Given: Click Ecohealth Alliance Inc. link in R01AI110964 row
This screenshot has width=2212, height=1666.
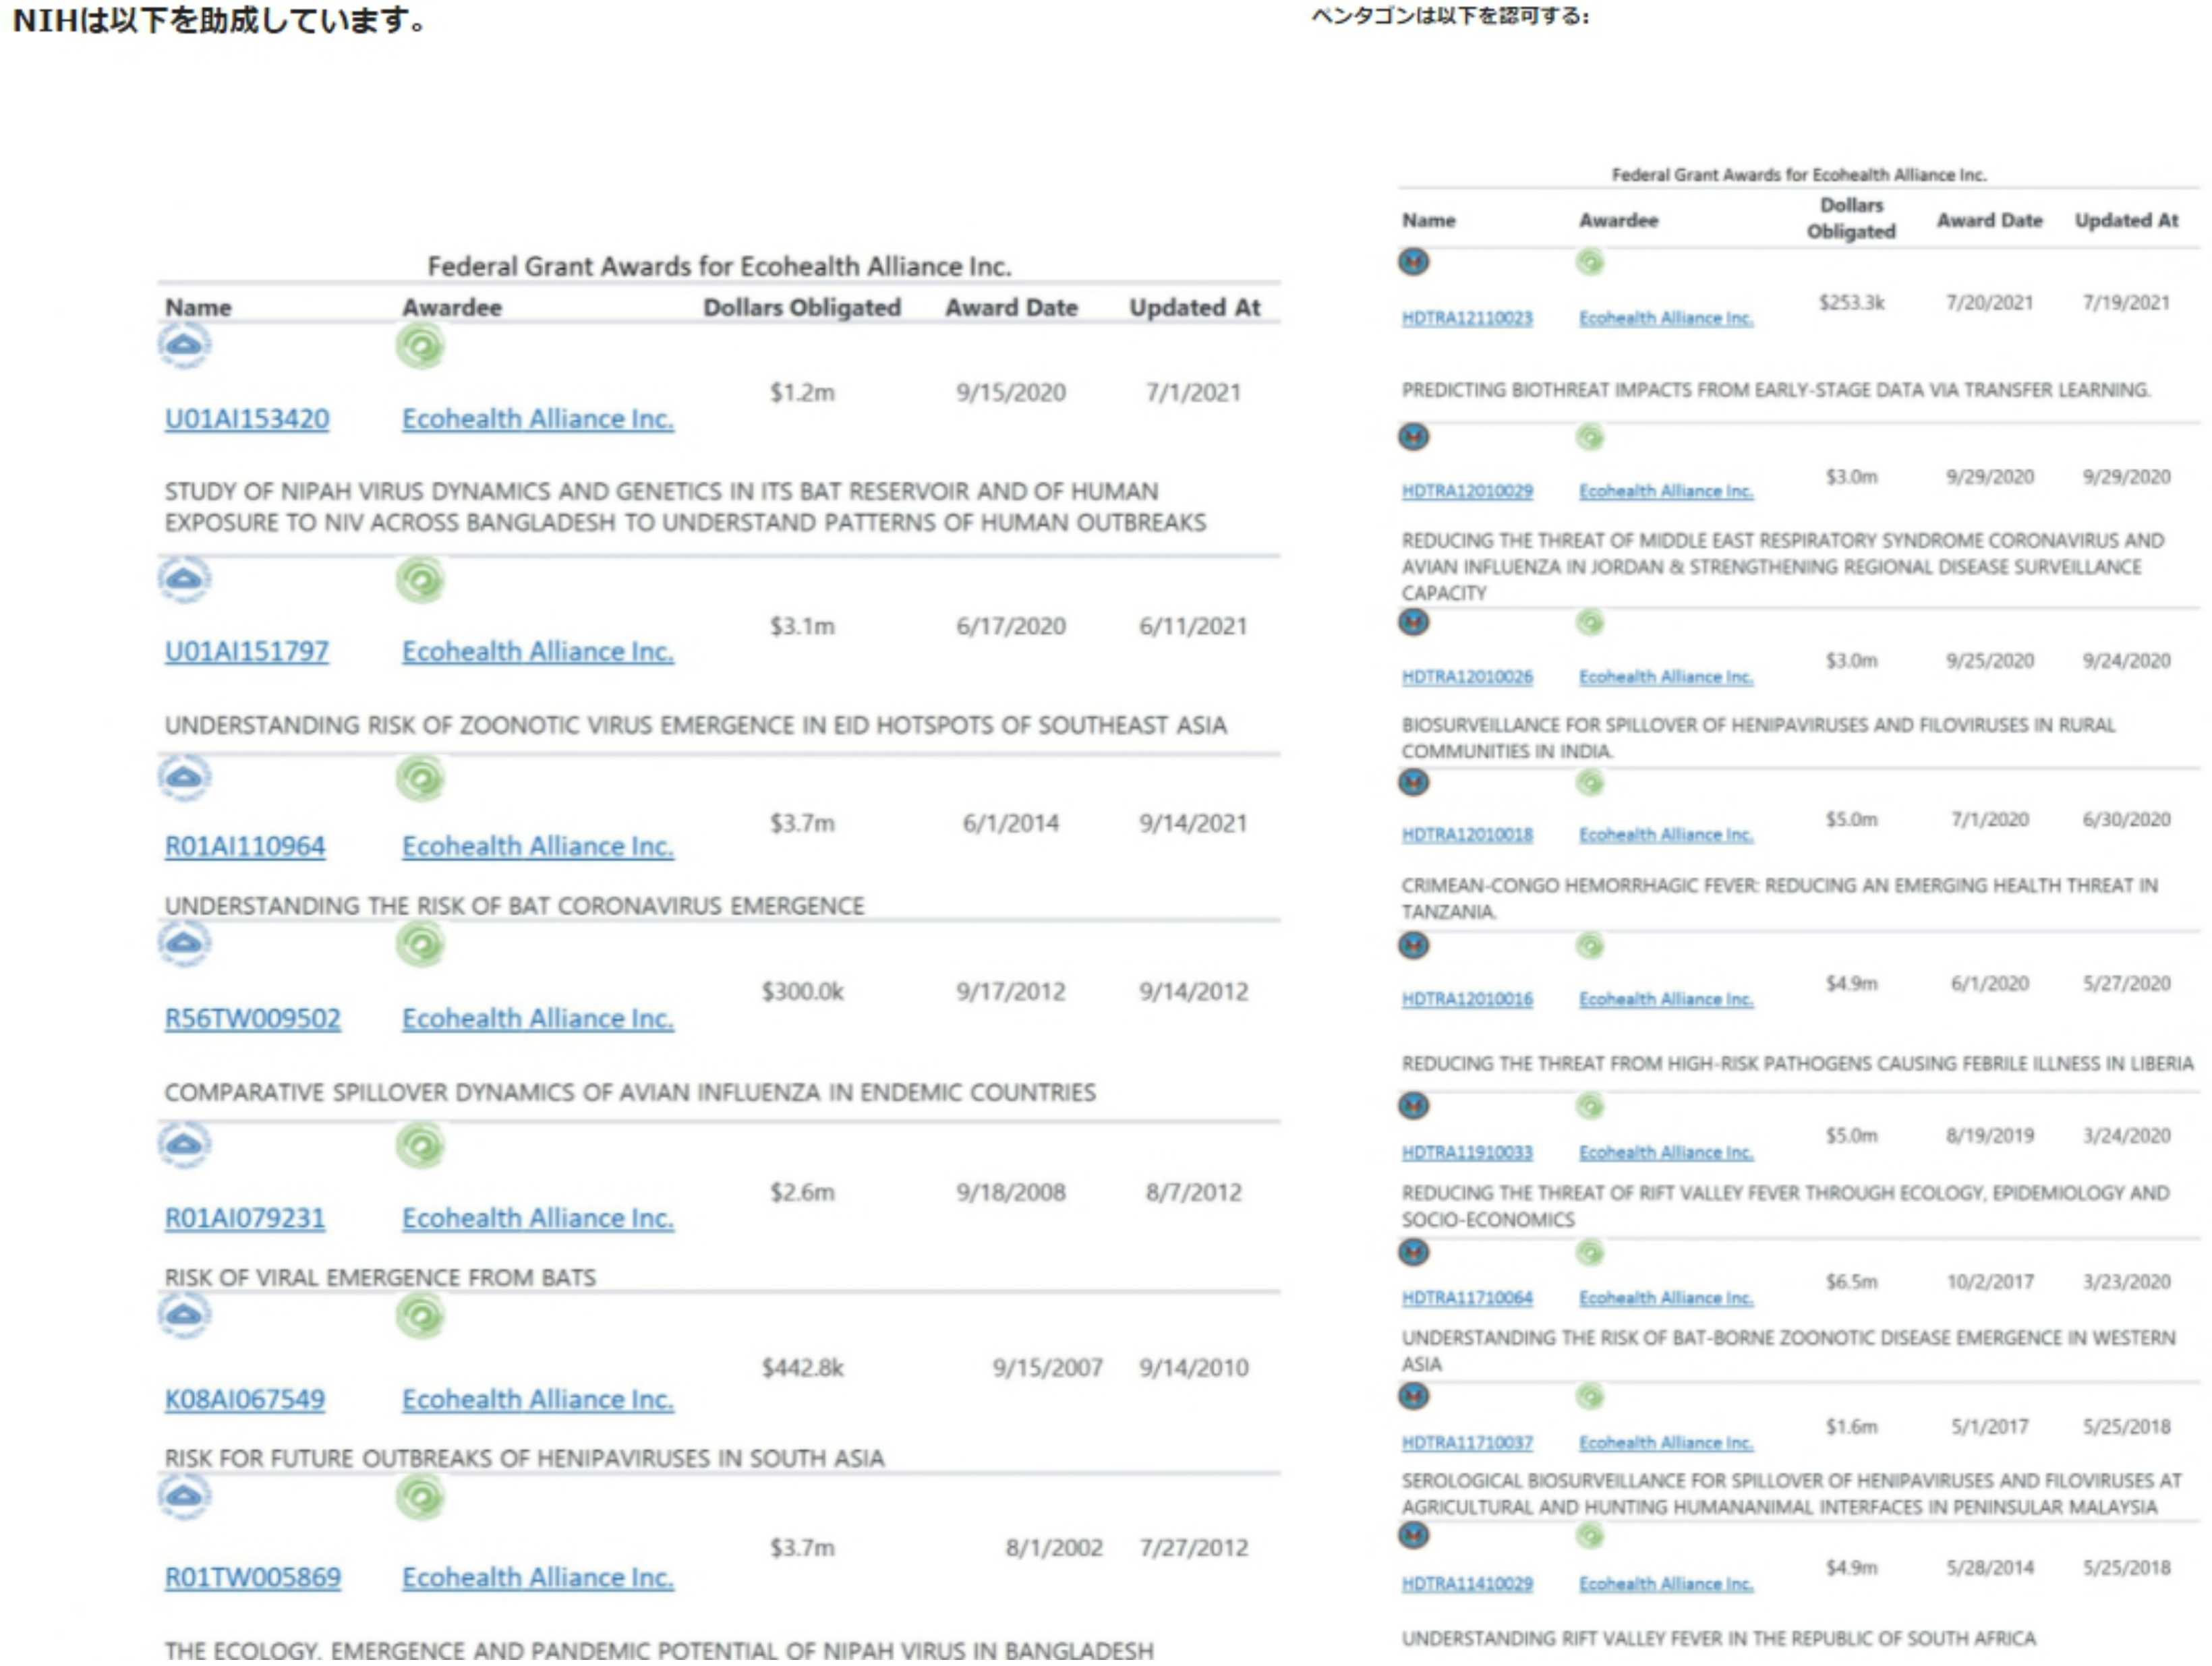Looking at the screenshot, I should pyautogui.click(x=538, y=847).
